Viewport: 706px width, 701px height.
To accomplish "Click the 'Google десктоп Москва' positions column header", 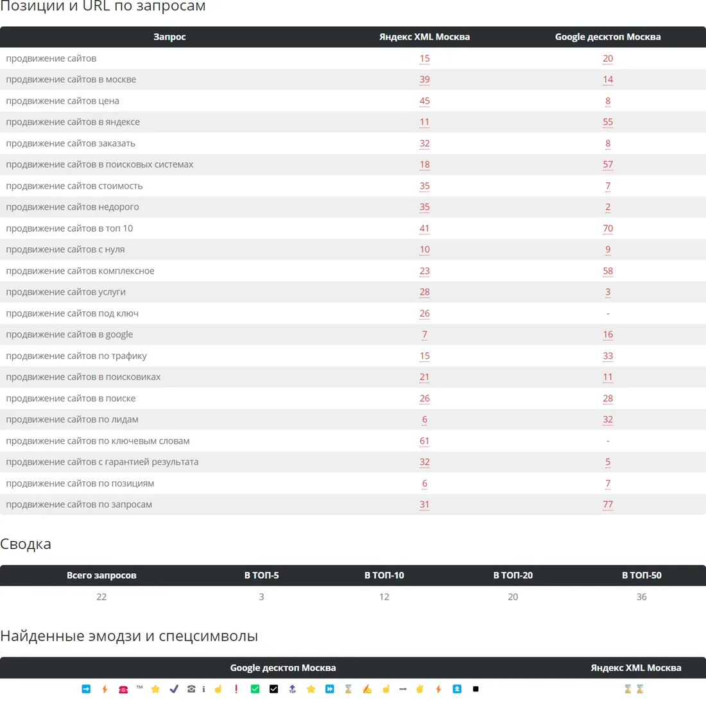I will (x=607, y=37).
